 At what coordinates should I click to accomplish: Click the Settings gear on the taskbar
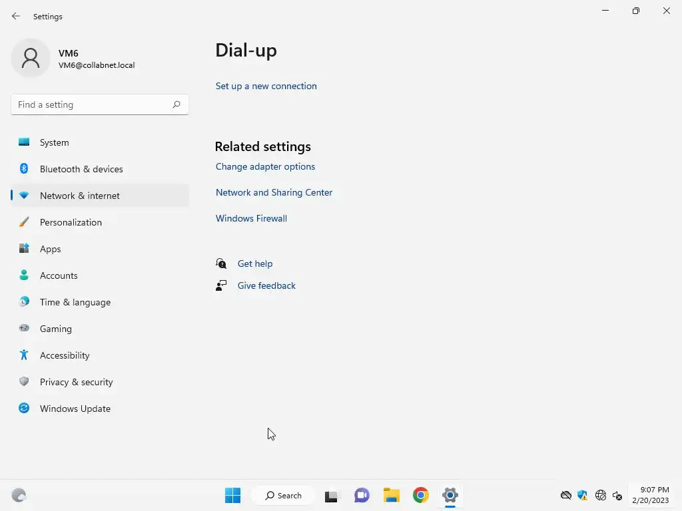[x=450, y=495]
